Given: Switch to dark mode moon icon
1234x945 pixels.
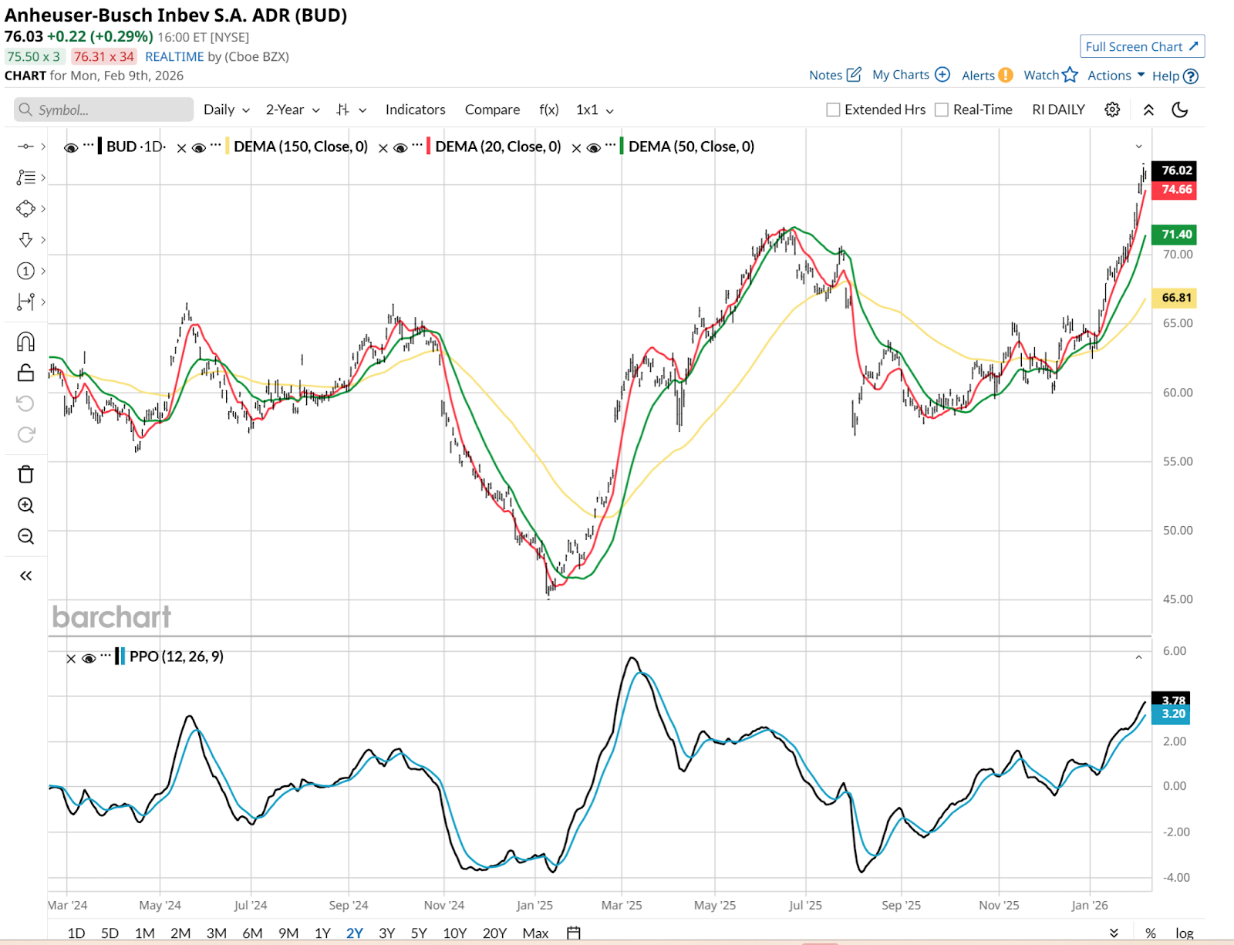Looking at the screenshot, I should [1179, 110].
